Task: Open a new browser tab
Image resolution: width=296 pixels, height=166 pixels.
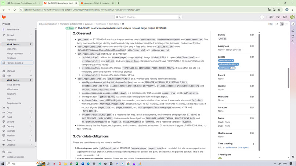Action: tap(118, 3)
